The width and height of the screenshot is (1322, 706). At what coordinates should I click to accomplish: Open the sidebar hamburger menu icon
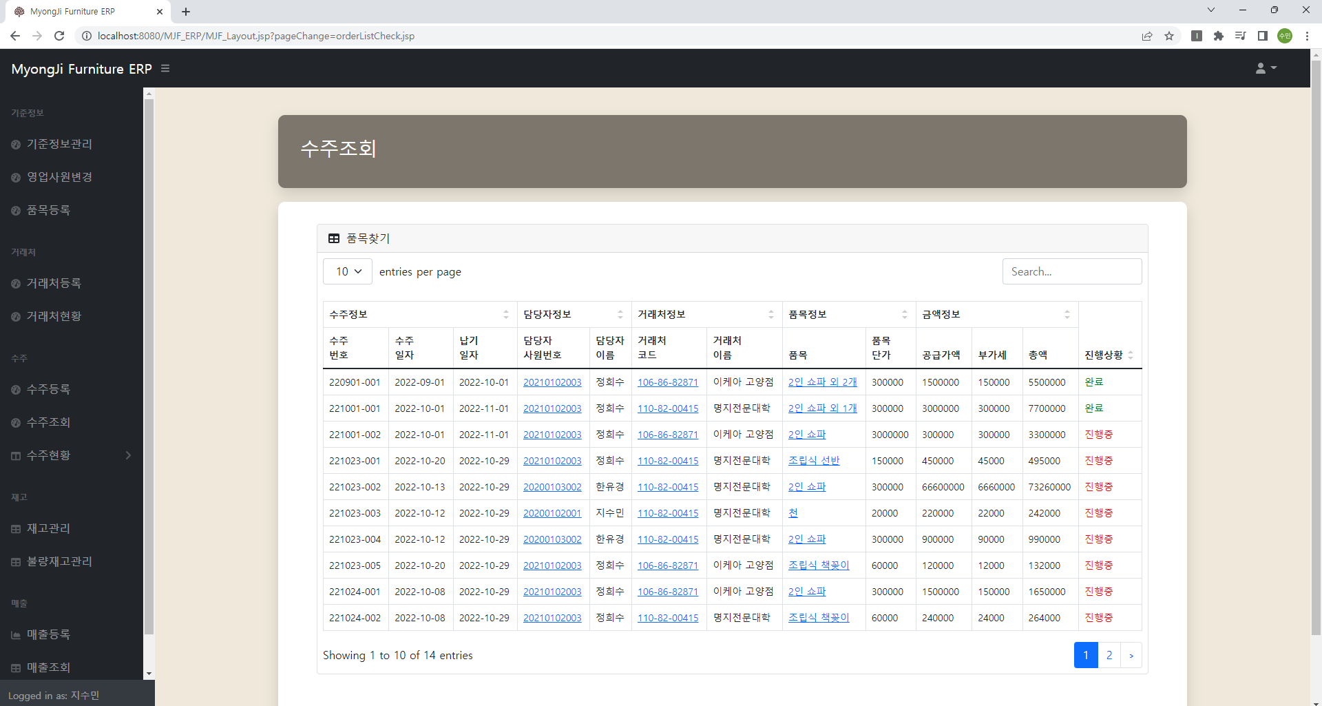[x=165, y=68]
